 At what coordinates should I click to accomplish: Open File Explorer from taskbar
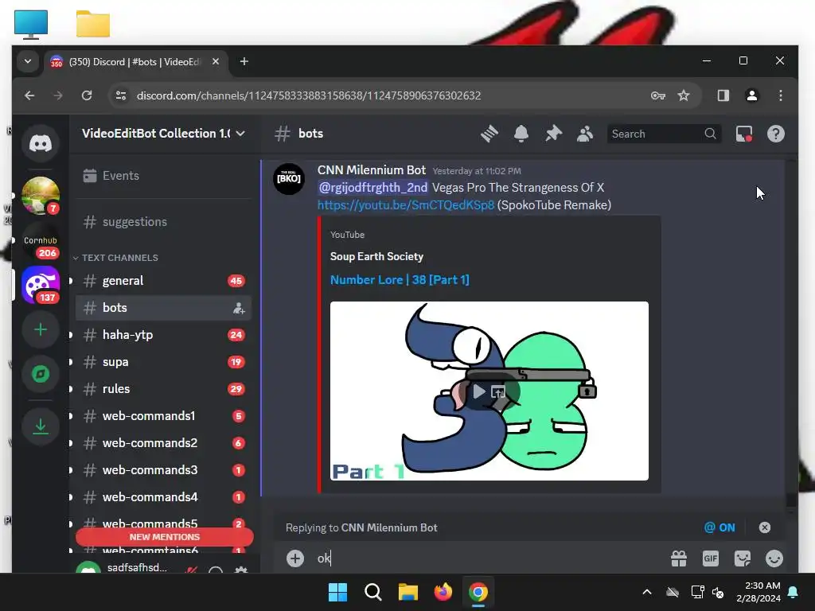coord(408,592)
